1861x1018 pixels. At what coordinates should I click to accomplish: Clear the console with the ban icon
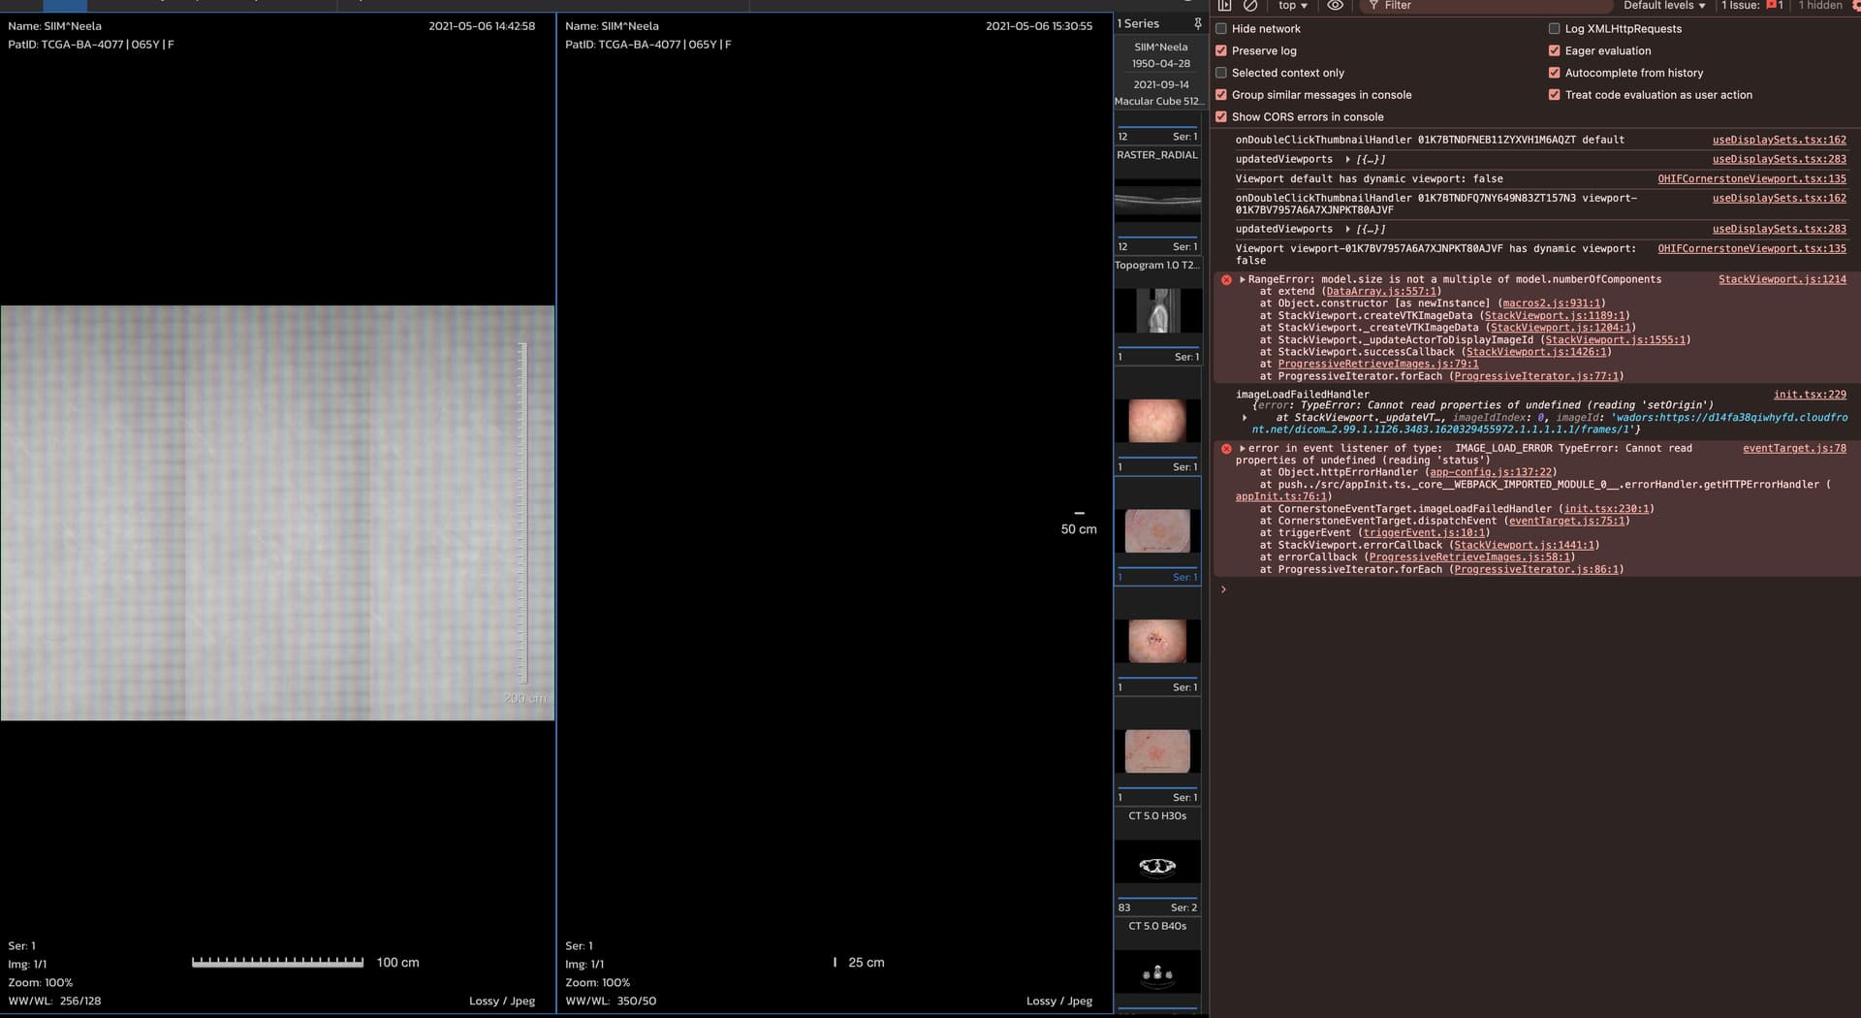(1250, 6)
